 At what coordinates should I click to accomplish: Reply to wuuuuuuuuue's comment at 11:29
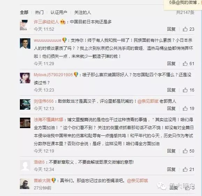[171, 64]
